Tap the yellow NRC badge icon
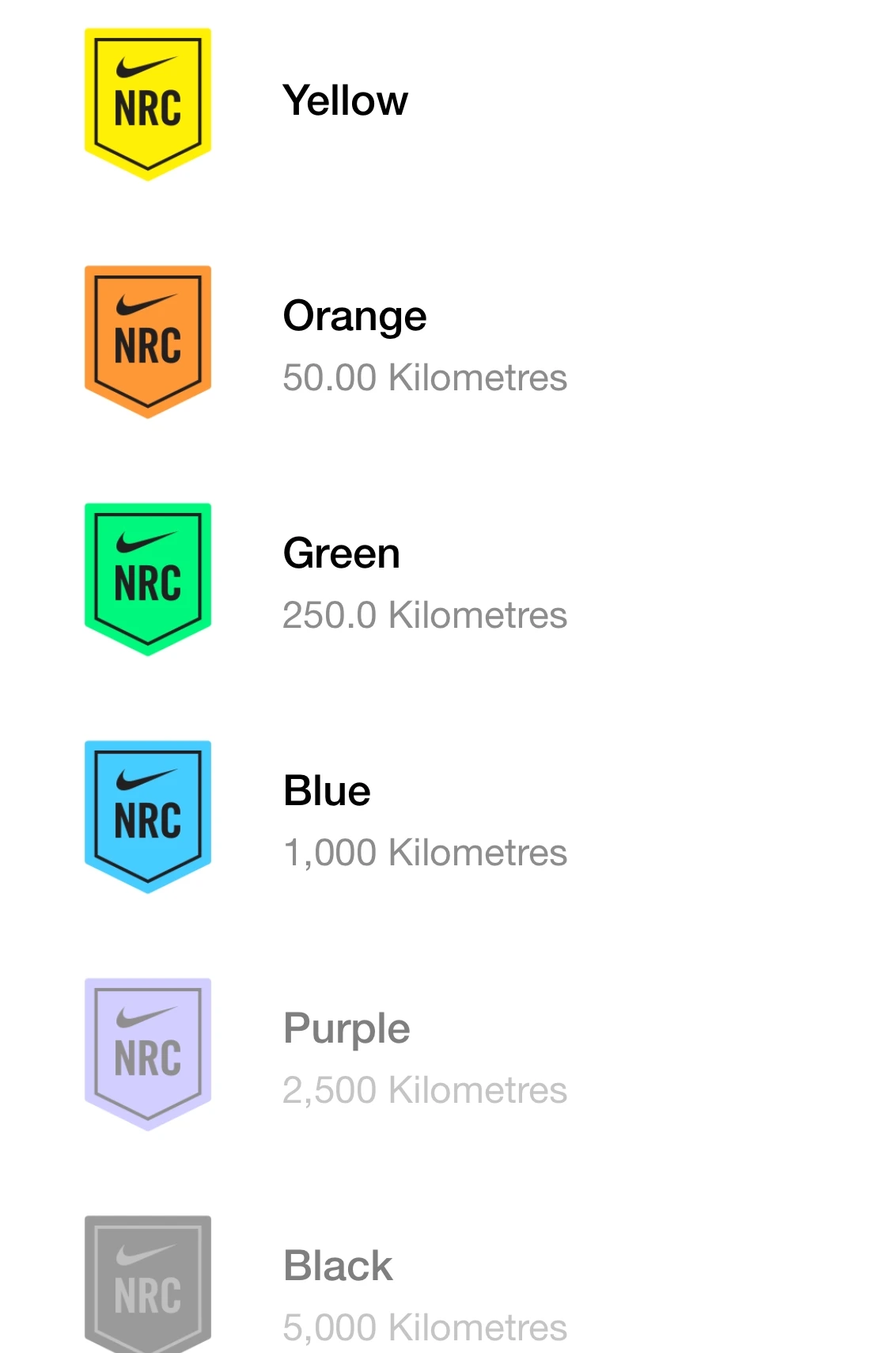 (148, 103)
